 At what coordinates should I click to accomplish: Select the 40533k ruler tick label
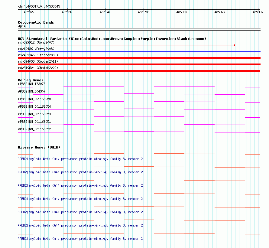67,12
